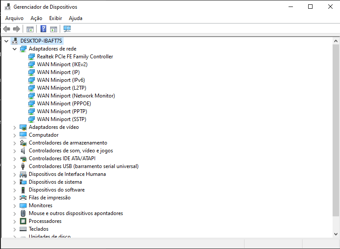Click the Forward arrow toolbar icon
340x249 pixels.
[x=17, y=29]
